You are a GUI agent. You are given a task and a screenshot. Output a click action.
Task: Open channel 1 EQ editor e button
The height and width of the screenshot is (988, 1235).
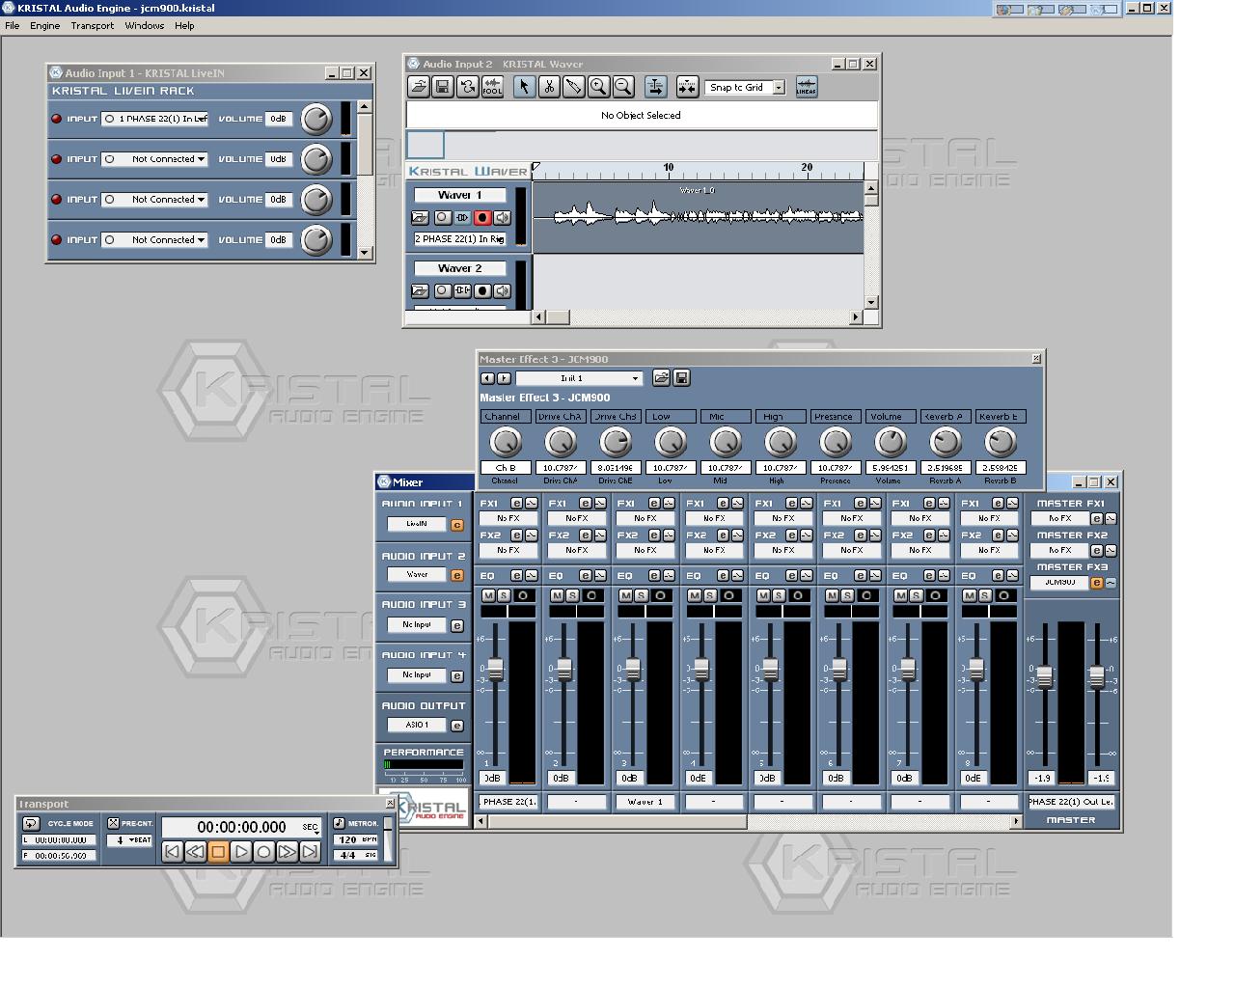(x=516, y=575)
